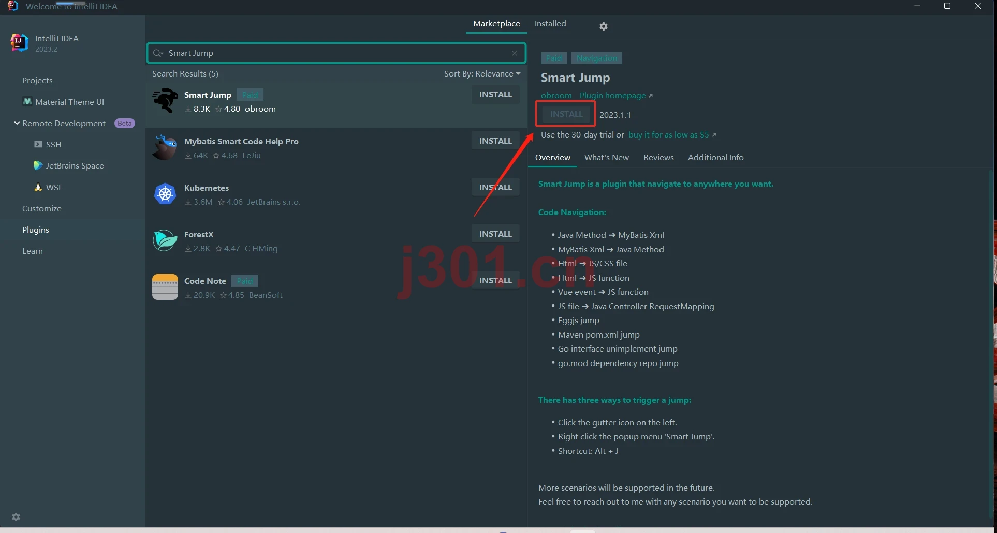
Task: Open options gear at sidebar bottom
Action: coord(16,517)
